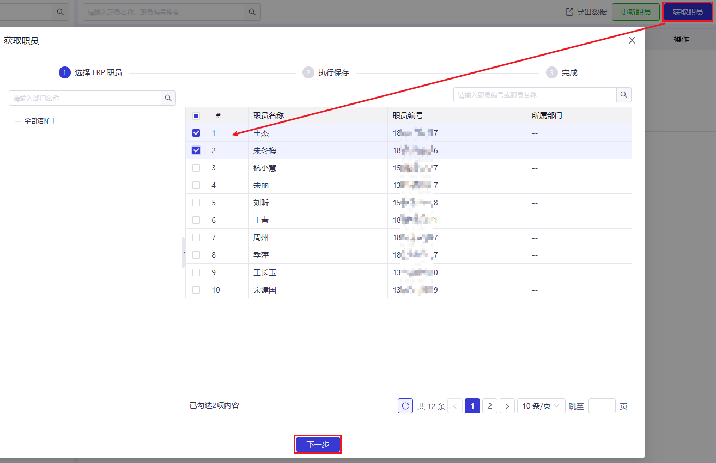
Task: Click the department name input field
Action: [x=85, y=98]
